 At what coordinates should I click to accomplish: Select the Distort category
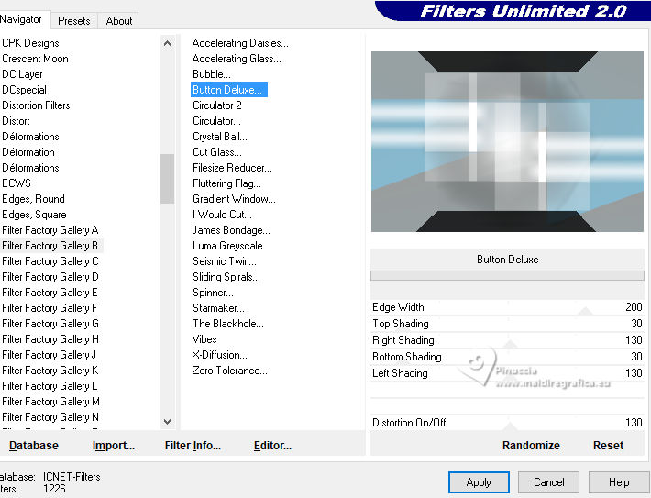click(16, 121)
